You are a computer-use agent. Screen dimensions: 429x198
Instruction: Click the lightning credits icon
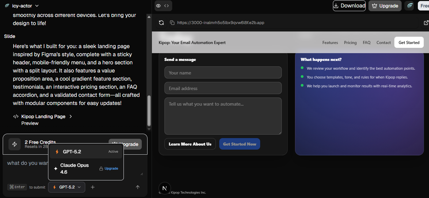coord(15,144)
